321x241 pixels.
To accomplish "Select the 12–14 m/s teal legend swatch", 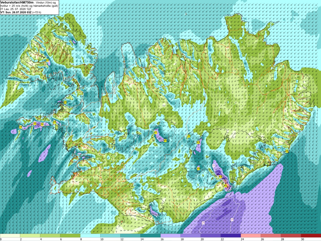I will click(130, 235).
